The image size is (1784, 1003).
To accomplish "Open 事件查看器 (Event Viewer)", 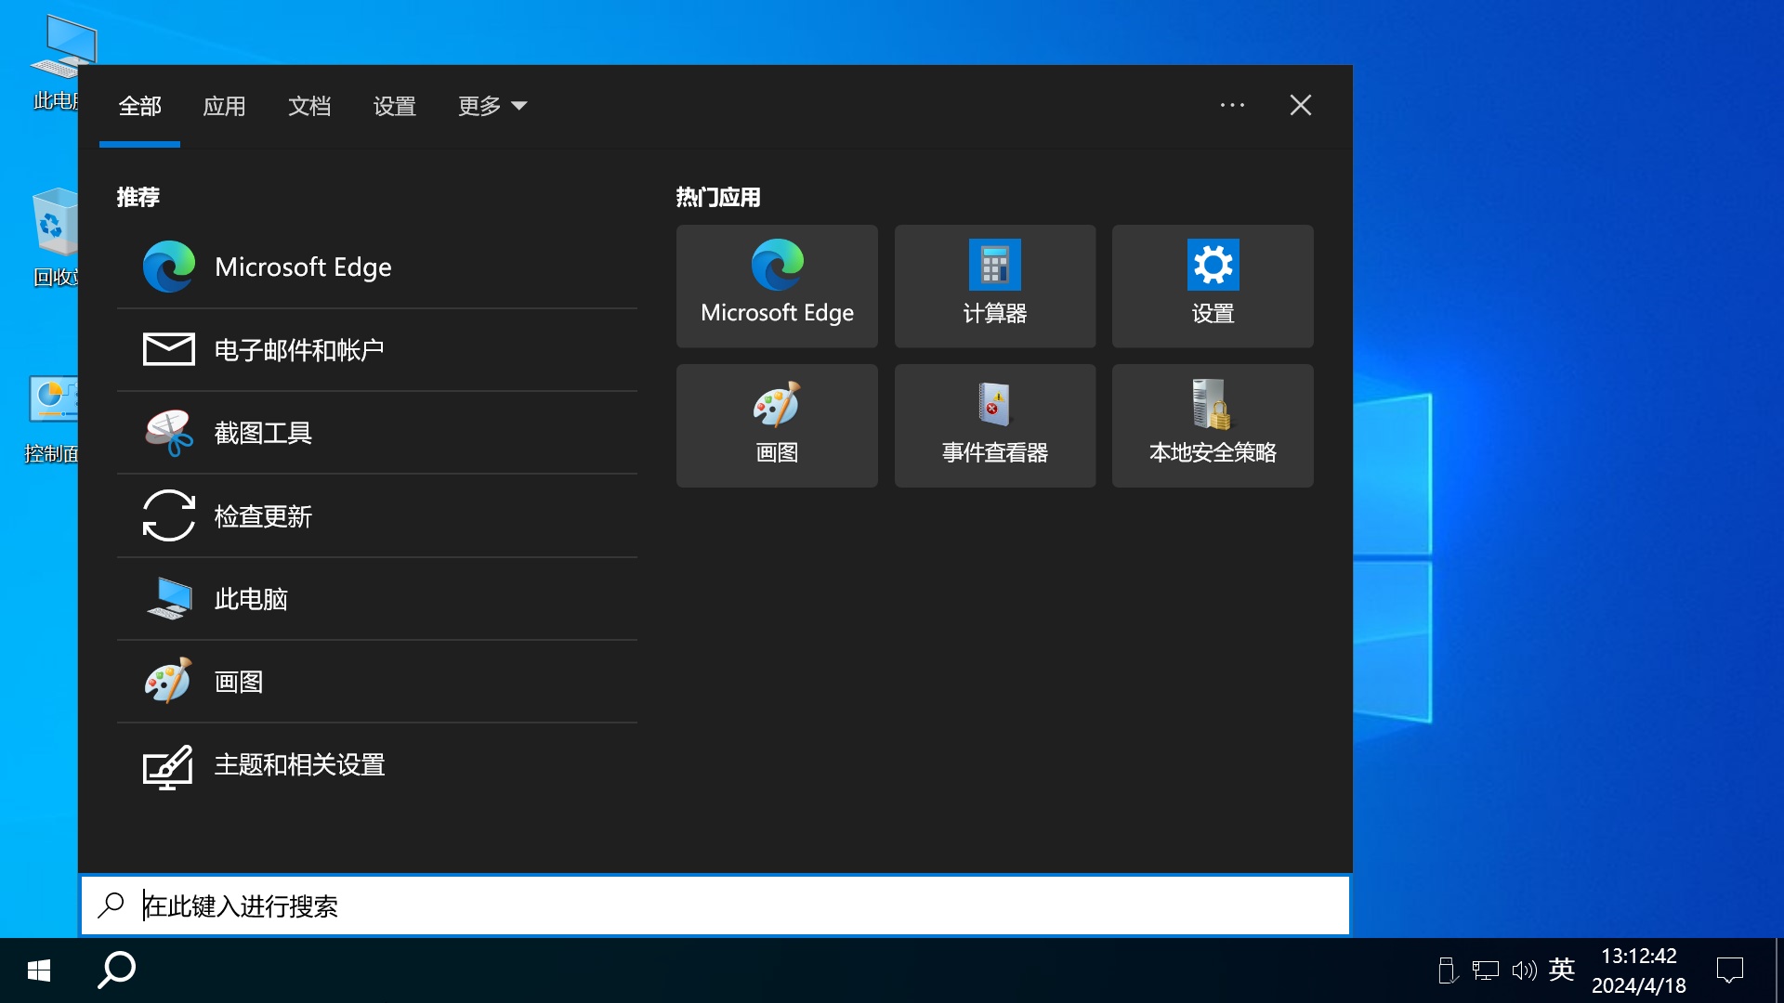I will click(x=995, y=425).
